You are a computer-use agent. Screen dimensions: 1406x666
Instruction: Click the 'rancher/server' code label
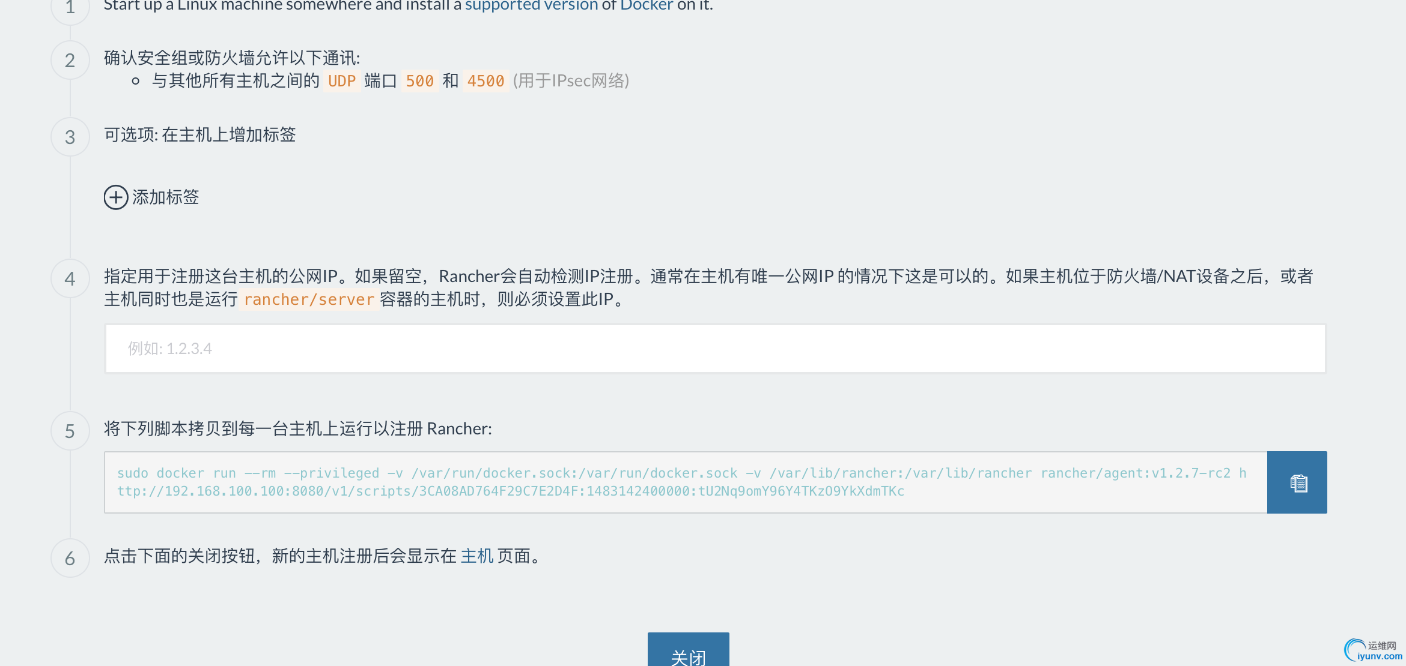click(309, 299)
